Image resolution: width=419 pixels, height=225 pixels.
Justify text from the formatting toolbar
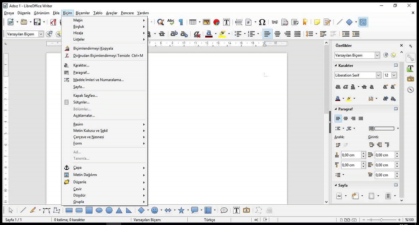coord(297,34)
